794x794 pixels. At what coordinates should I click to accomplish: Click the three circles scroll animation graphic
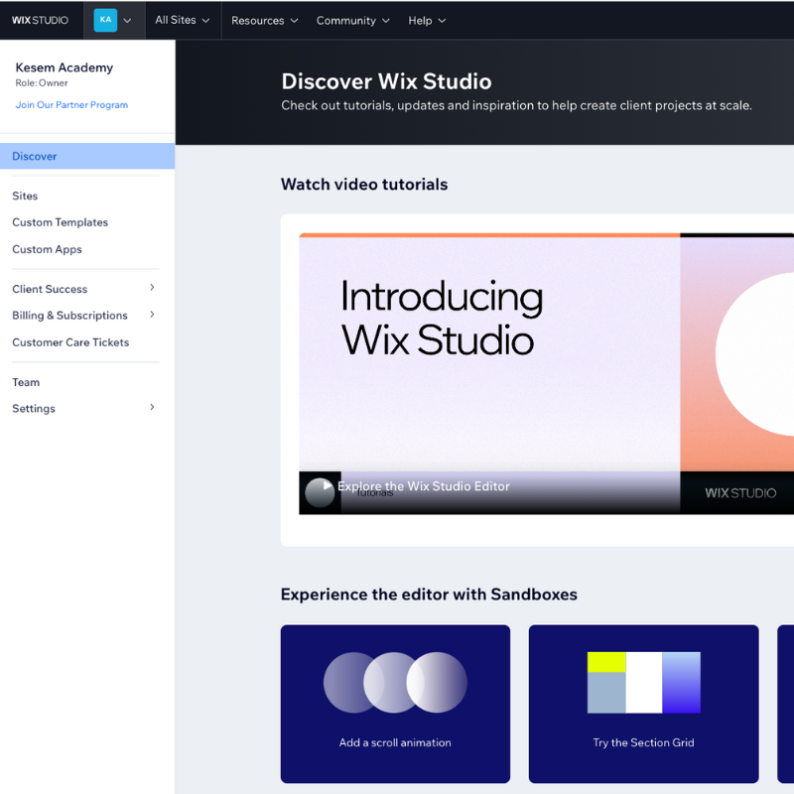click(395, 682)
